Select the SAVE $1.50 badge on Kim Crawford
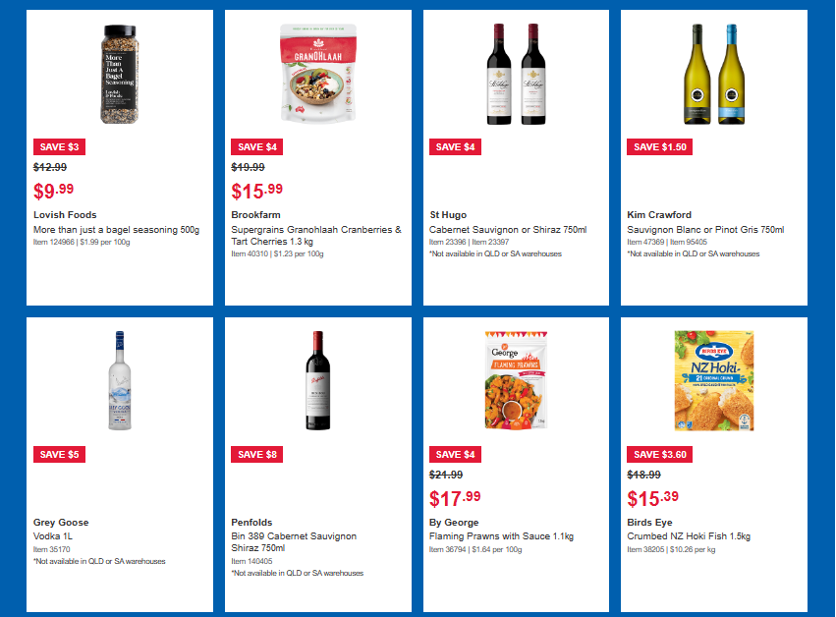The width and height of the screenshot is (836, 617). [659, 147]
